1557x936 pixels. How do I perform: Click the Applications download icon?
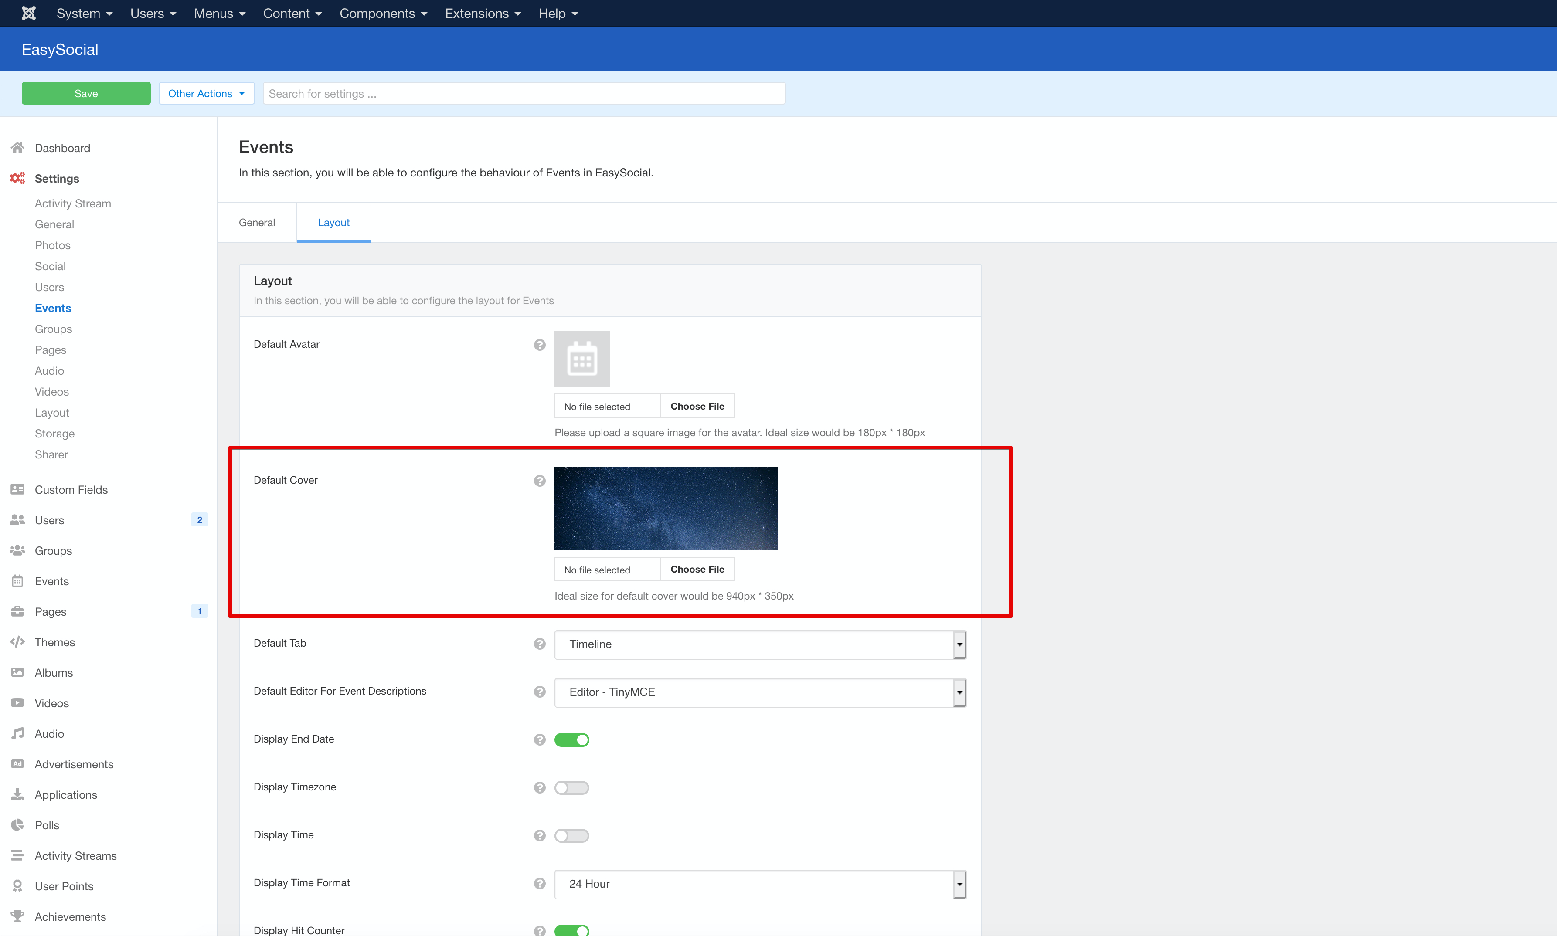tap(18, 794)
